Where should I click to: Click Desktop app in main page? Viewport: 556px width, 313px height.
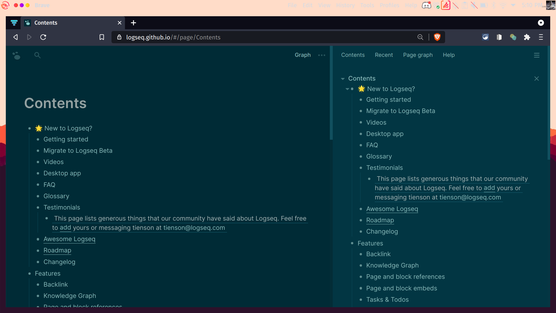pyautogui.click(x=62, y=173)
